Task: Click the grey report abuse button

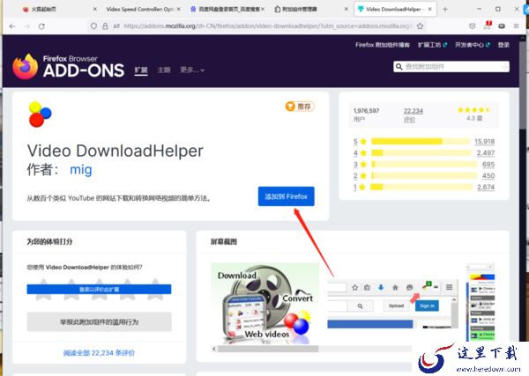Action: pyautogui.click(x=99, y=321)
